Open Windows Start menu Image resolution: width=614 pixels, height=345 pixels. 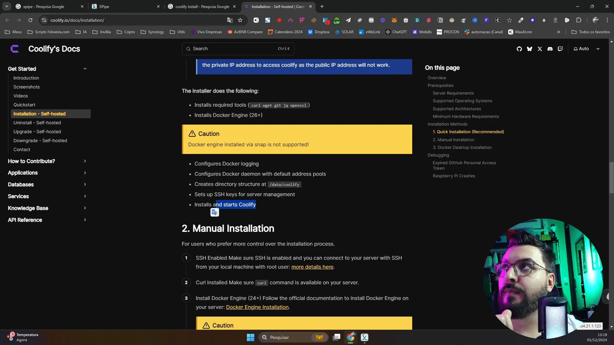(x=250, y=337)
